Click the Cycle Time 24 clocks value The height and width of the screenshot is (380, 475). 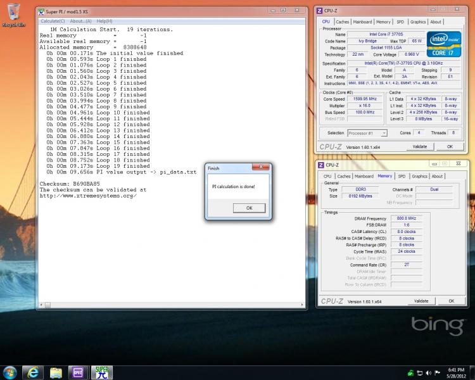pos(406,251)
